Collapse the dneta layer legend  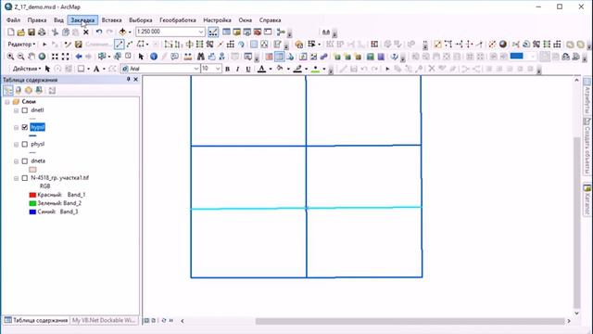coord(17,161)
